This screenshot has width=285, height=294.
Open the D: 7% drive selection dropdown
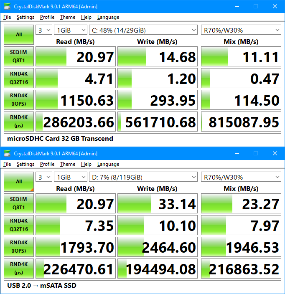point(143,177)
